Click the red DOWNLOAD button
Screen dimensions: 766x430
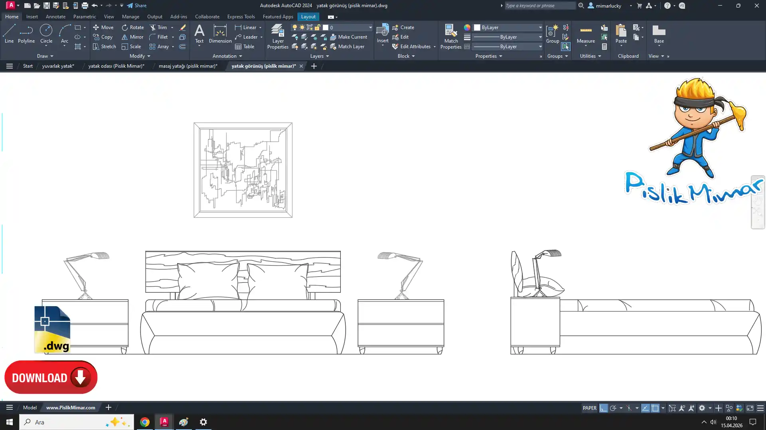[x=51, y=377]
